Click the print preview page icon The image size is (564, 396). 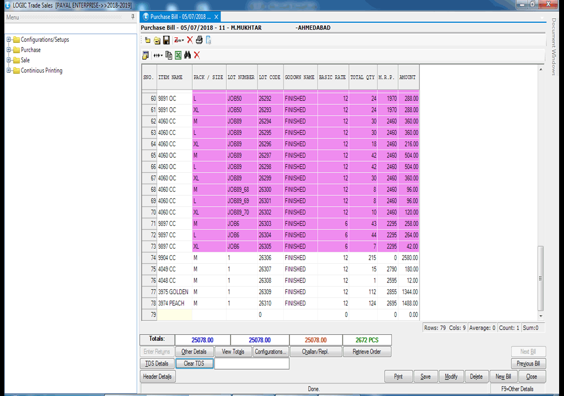(209, 40)
